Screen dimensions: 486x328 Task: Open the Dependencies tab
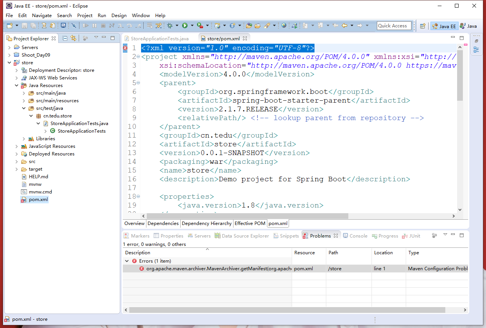point(163,223)
